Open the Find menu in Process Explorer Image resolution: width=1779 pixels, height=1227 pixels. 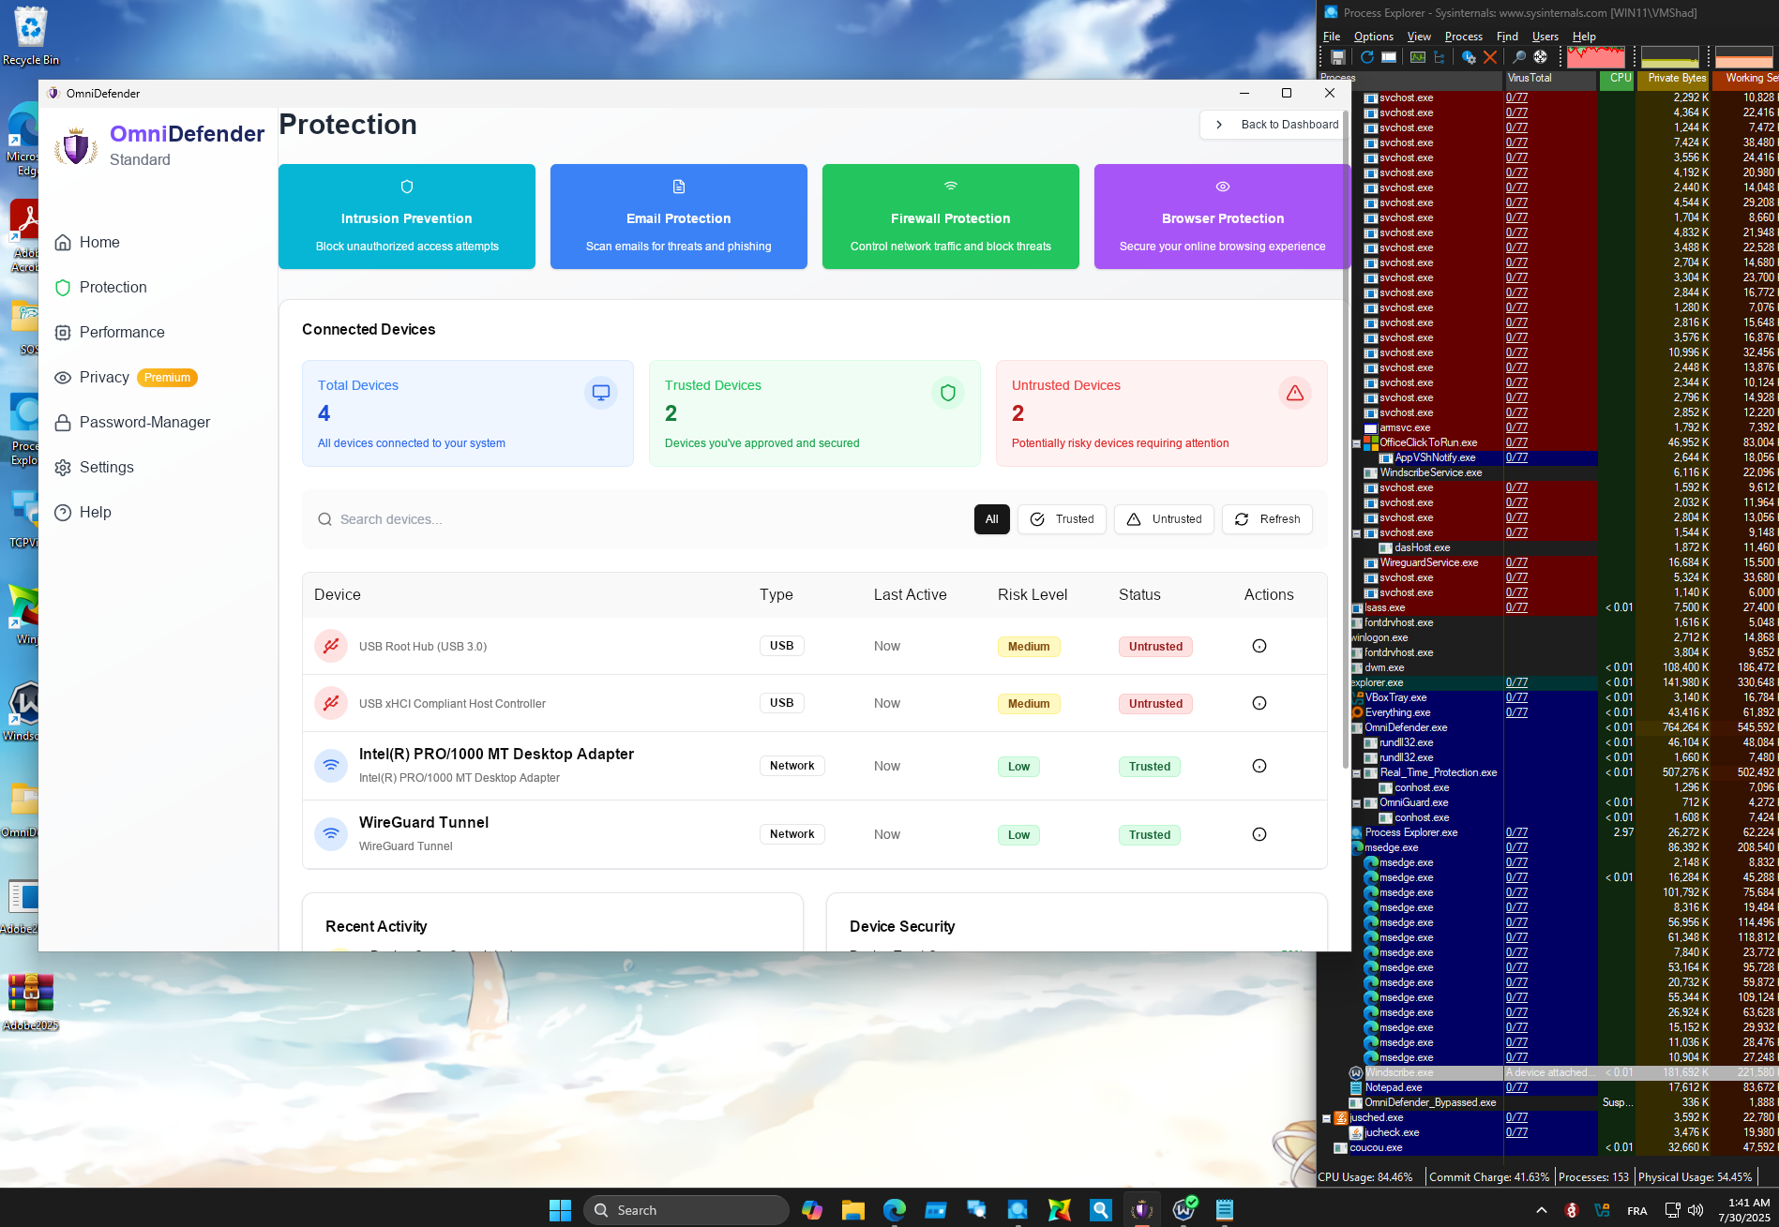coord(1507,37)
